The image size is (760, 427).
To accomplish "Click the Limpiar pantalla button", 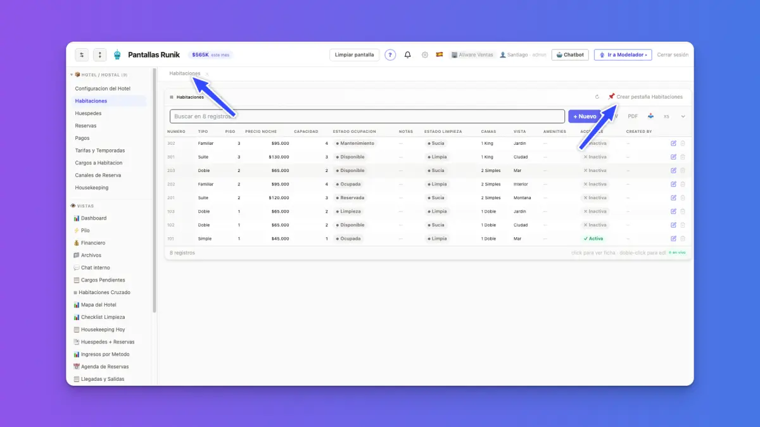I will click(x=355, y=55).
